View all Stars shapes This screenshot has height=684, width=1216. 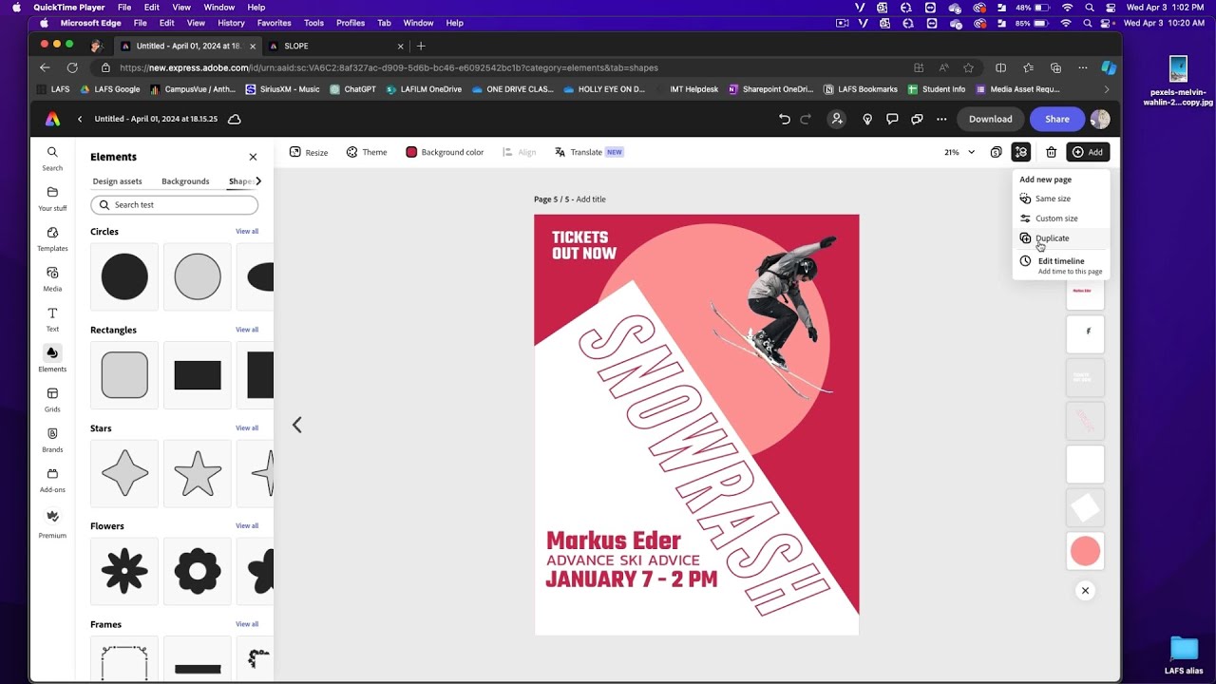(247, 428)
